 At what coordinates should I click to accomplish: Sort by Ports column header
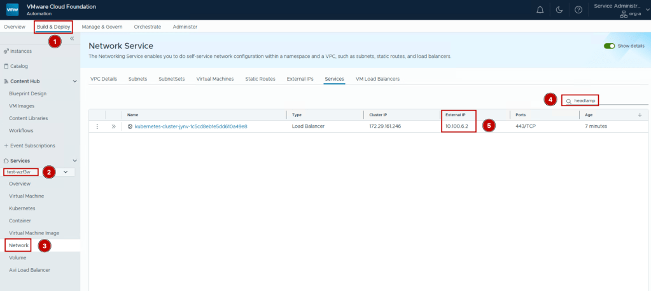[521, 115]
